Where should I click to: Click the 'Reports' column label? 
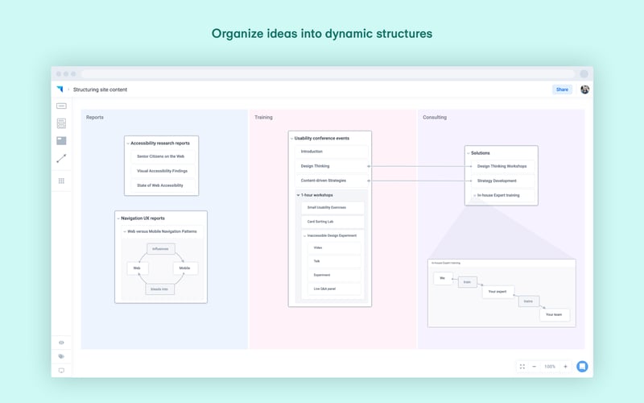coord(95,117)
